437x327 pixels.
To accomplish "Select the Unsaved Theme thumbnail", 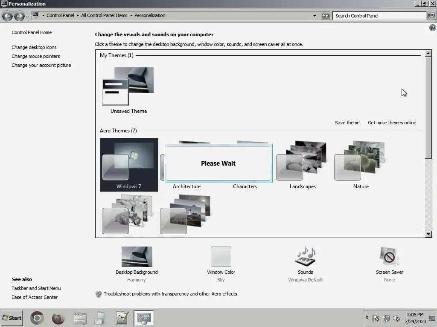I will (128, 86).
